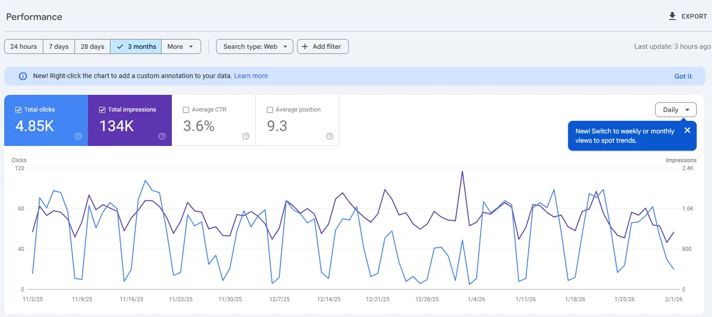Uncheck the Total clicks checkbox

[19, 110]
